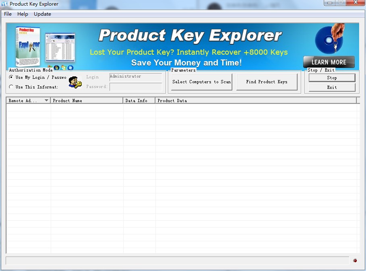Click the Select Computers to Scan button

pos(201,82)
